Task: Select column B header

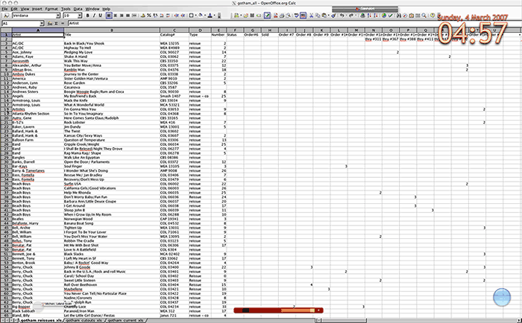Action: [112, 30]
